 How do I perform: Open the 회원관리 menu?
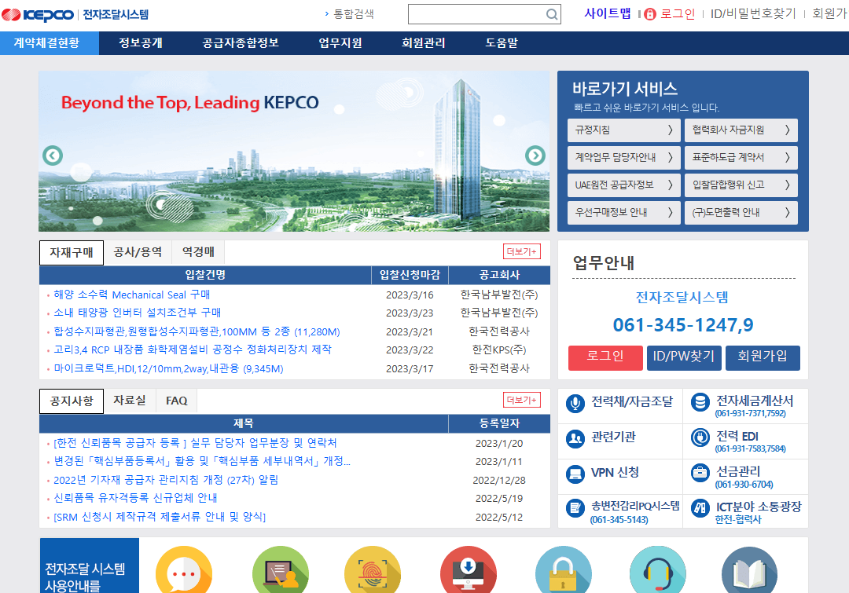(424, 42)
